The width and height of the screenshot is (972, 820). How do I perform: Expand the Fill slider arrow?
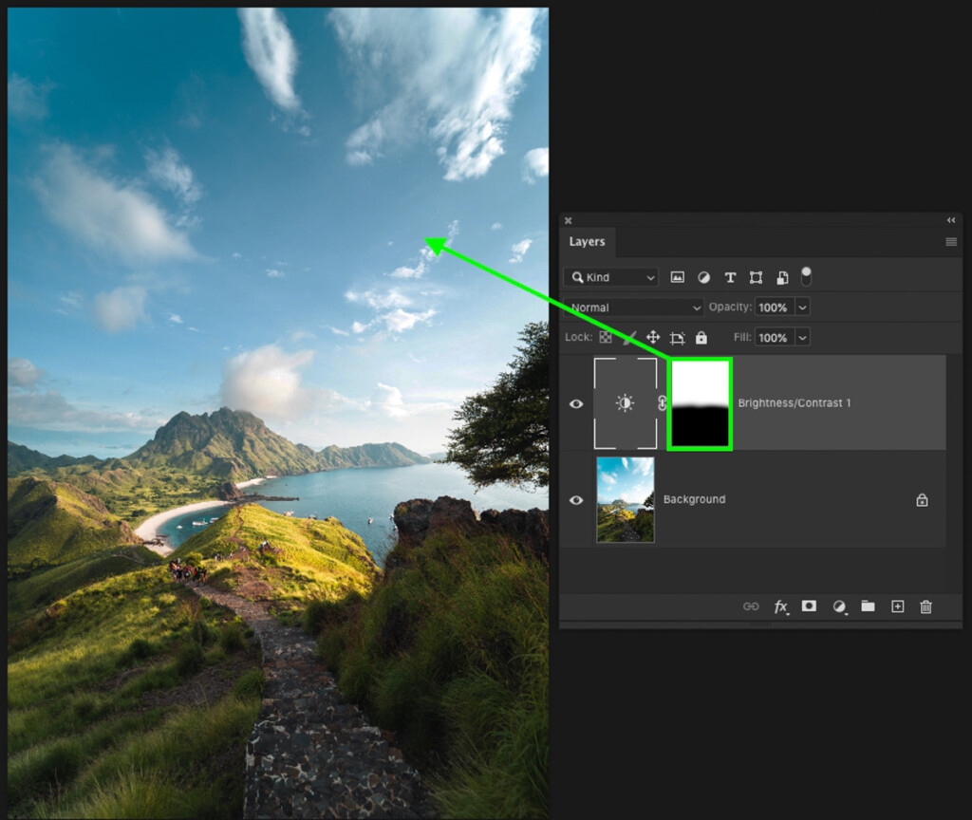point(802,338)
